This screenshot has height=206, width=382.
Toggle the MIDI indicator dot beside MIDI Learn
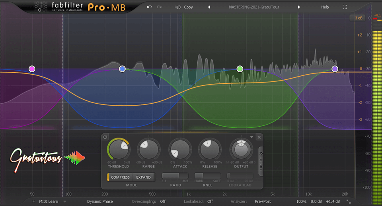(x=33, y=201)
